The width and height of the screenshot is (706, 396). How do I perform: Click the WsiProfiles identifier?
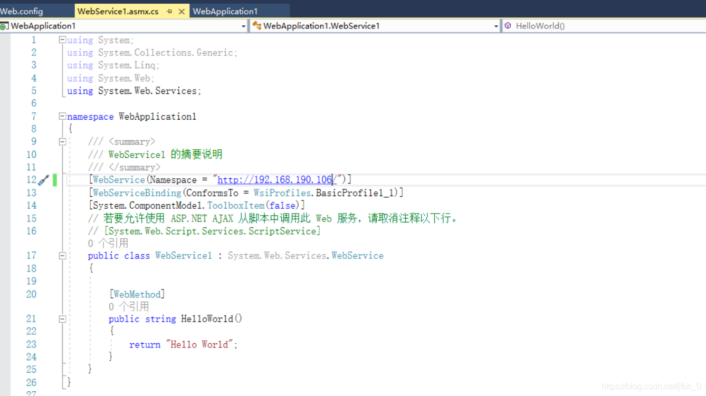282,192
